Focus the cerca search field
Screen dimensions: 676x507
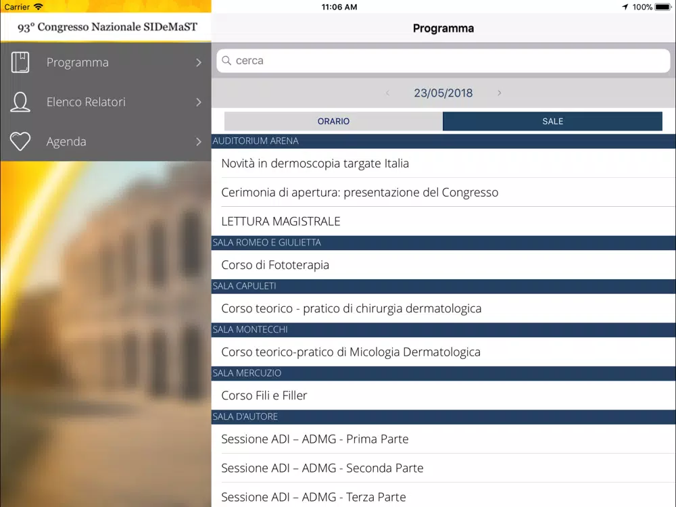(443, 61)
